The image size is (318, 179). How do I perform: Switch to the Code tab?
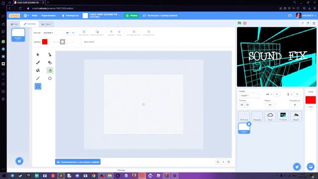pos(14,24)
